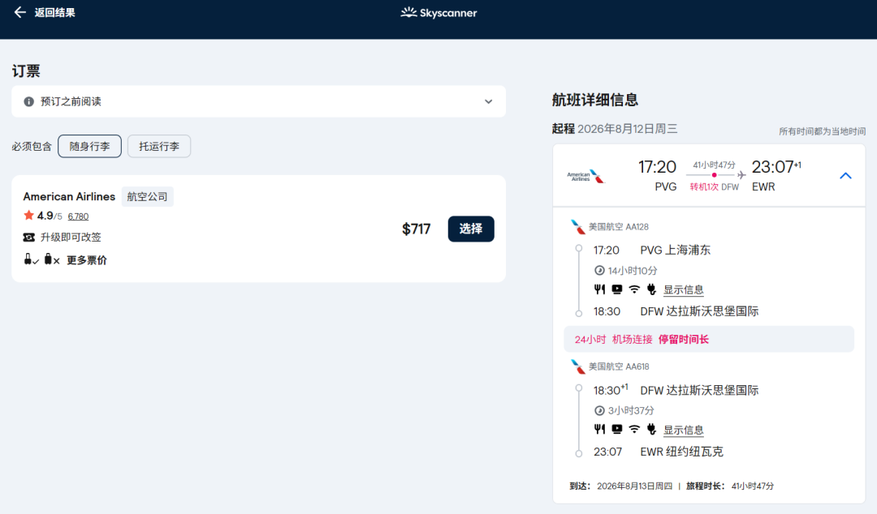Click the entertainment screen icon on flight AA618
This screenshot has width=877, height=514.
[x=617, y=430]
